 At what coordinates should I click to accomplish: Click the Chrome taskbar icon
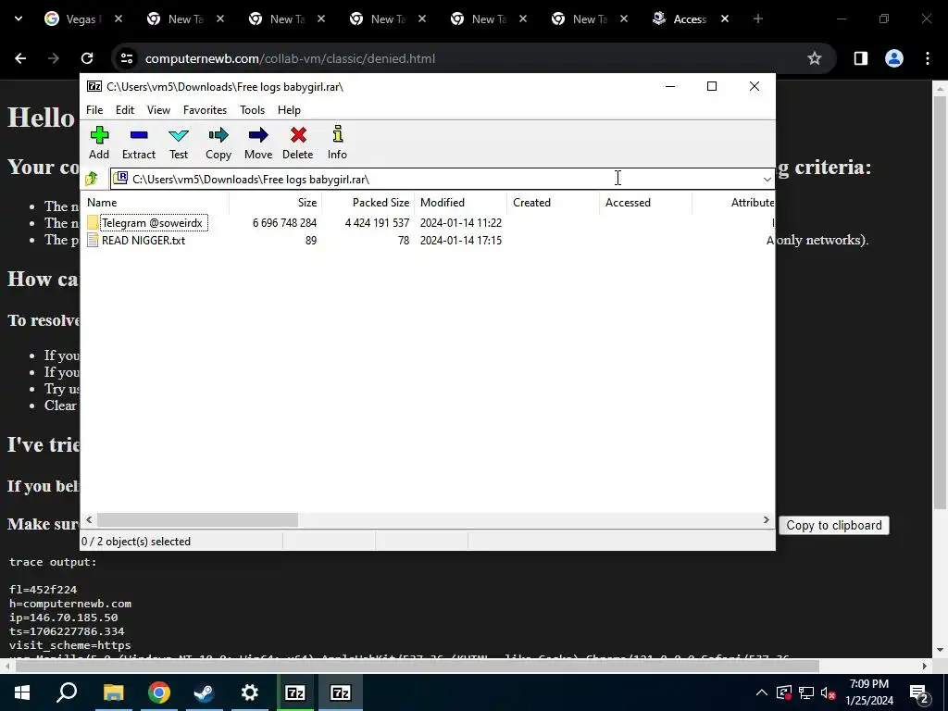pos(158,692)
